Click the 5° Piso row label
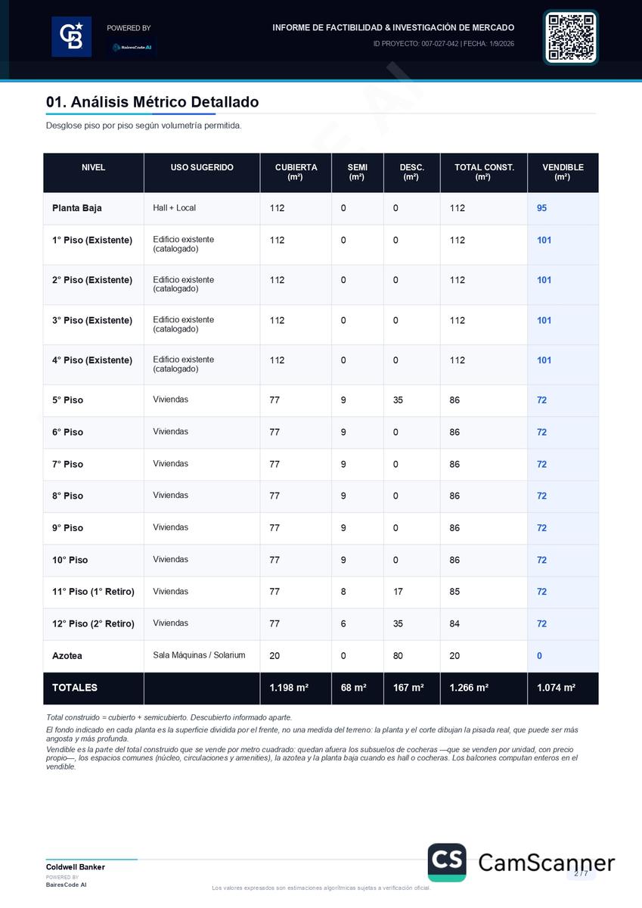 click(x=68, y=400)
